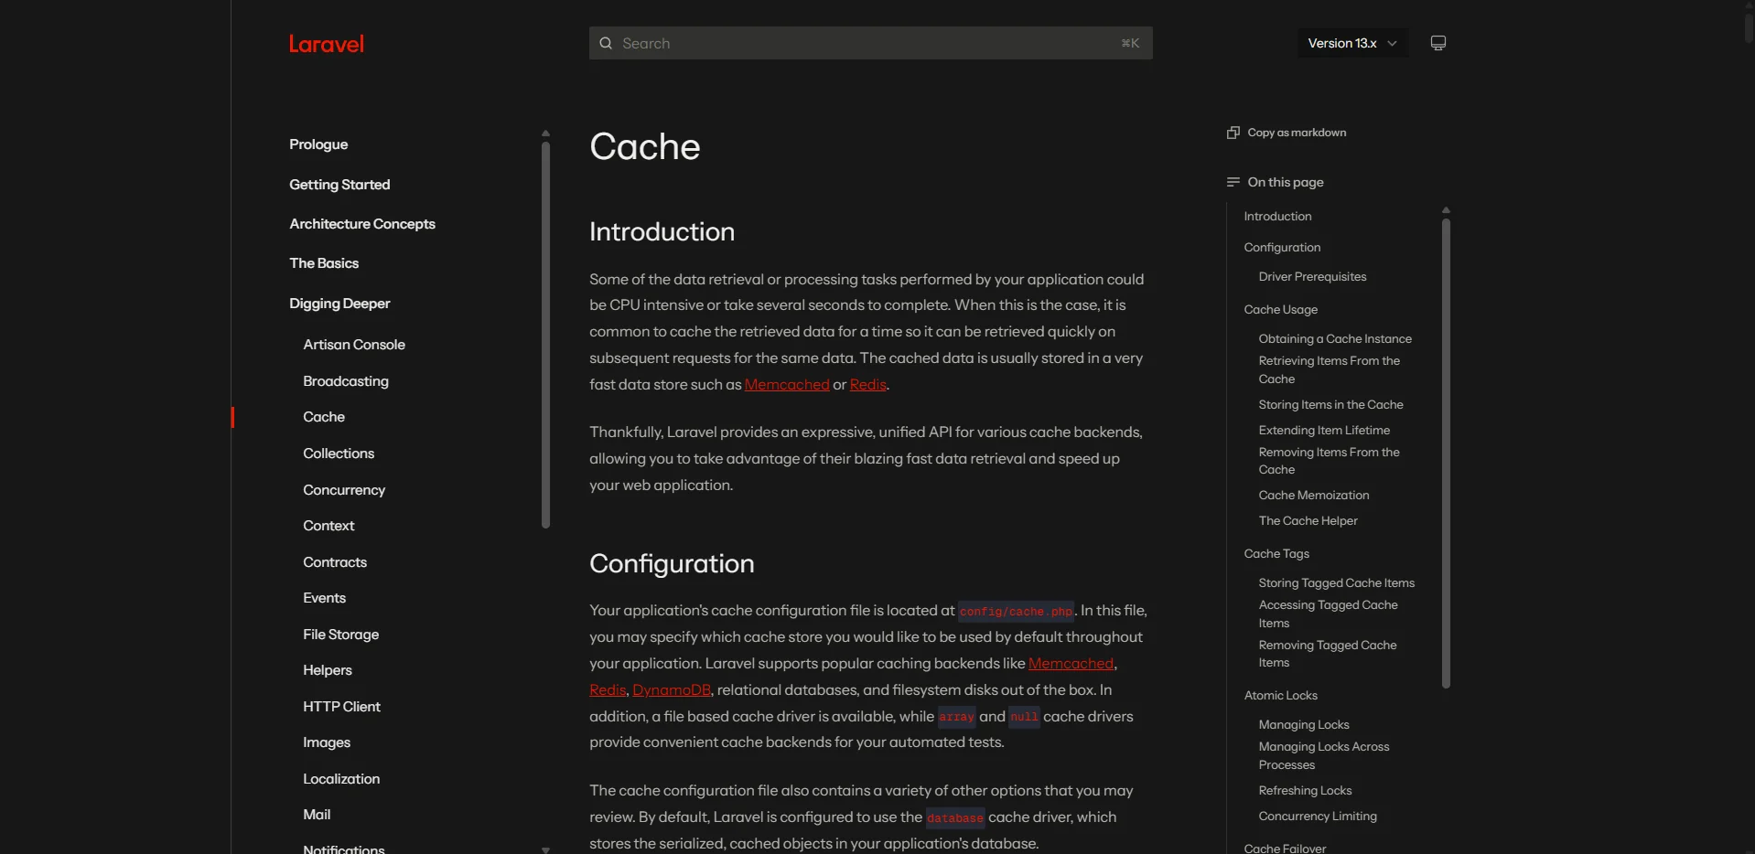Collapse the Digging Deeper section
The width and height of the screenshot is (1755, 854).
click(339, 304)
